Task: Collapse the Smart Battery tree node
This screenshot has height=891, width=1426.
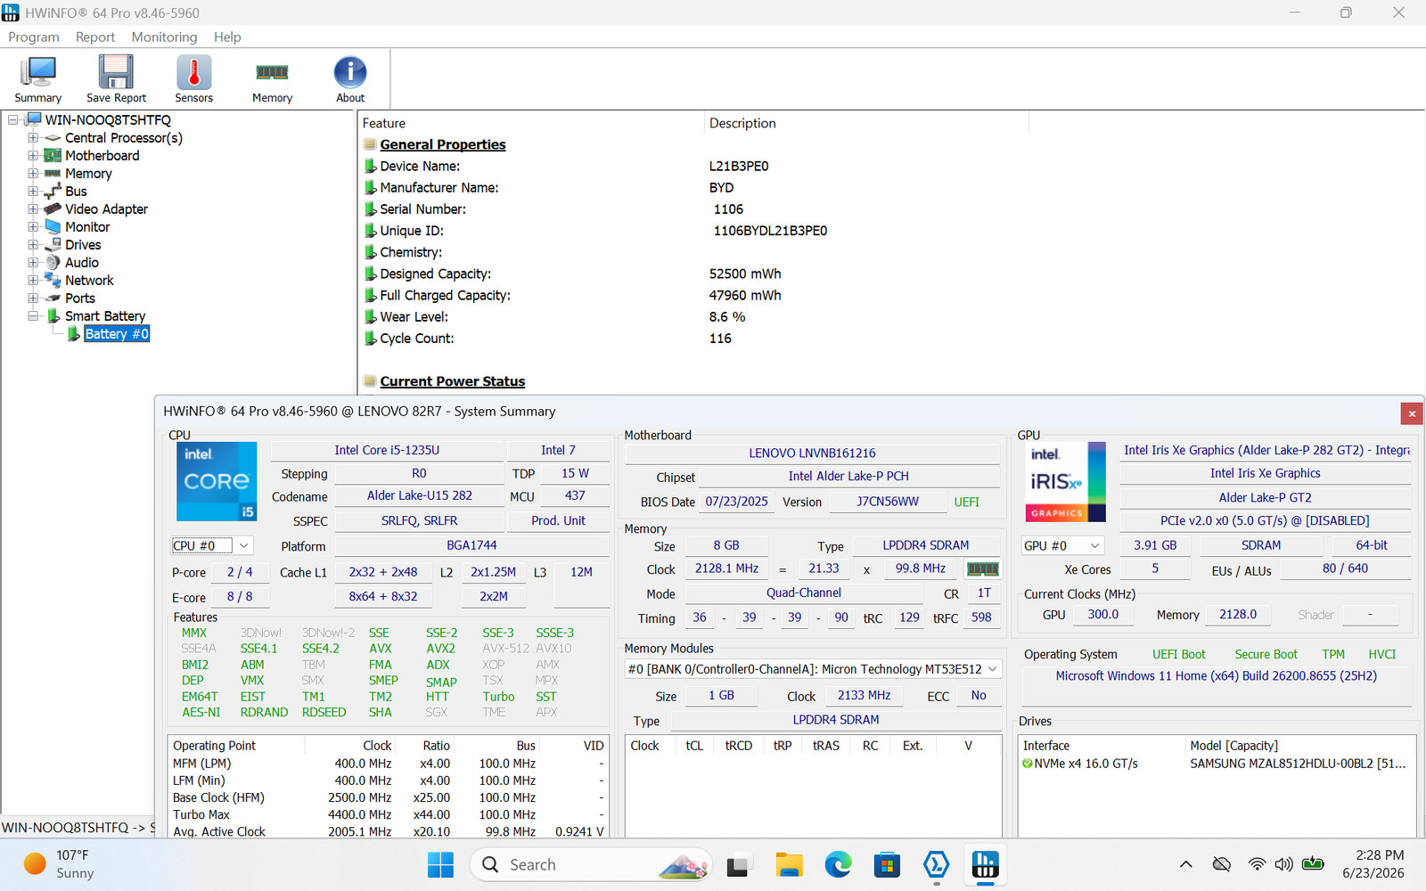Action: [33, 316]
